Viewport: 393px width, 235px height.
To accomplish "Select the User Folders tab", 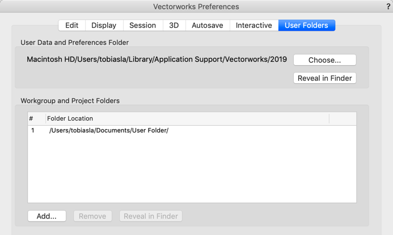I will point(307,25).
